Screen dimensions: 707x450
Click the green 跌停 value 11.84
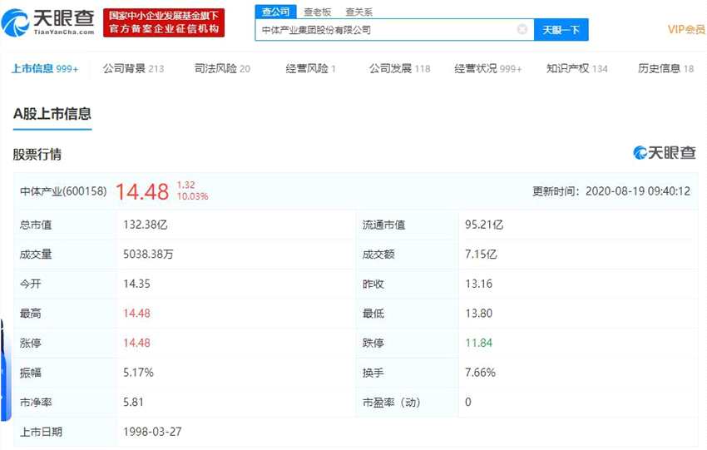(x=478, y=344)
